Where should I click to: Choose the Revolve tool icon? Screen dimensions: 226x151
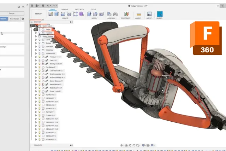tap(63, 14)
